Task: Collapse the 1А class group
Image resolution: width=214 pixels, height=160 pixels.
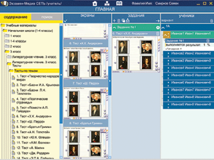Action: coord(163,27)
